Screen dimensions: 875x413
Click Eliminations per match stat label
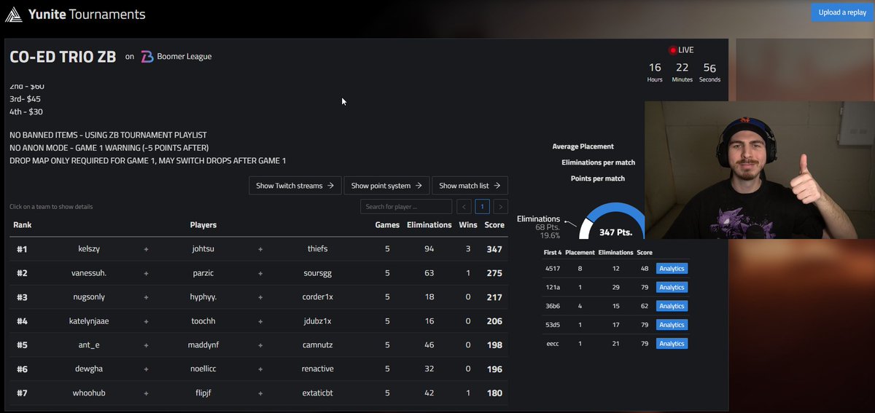pyautogui.click(x=598, y=162)
